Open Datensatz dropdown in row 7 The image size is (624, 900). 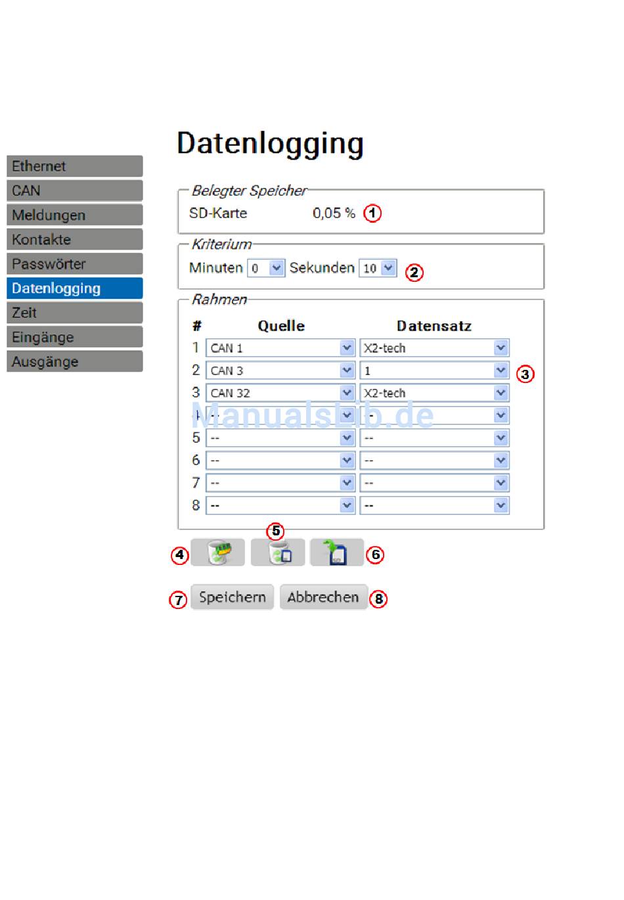pos(434,483)
